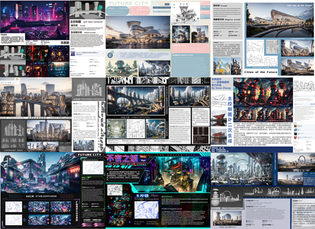This screenshot has height=229, width=315.
Task: Select the gray "MAIN IMAGE CONTROLNET" silhouette image
Action: click(89, 89)
